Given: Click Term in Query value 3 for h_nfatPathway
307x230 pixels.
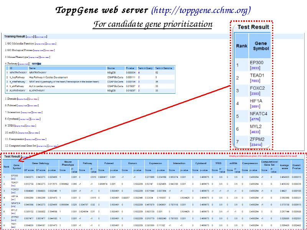Looking at the screenshot, I should 139,82.
